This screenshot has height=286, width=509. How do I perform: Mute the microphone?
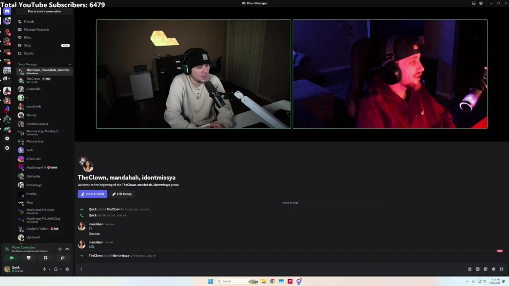(44, 269)
